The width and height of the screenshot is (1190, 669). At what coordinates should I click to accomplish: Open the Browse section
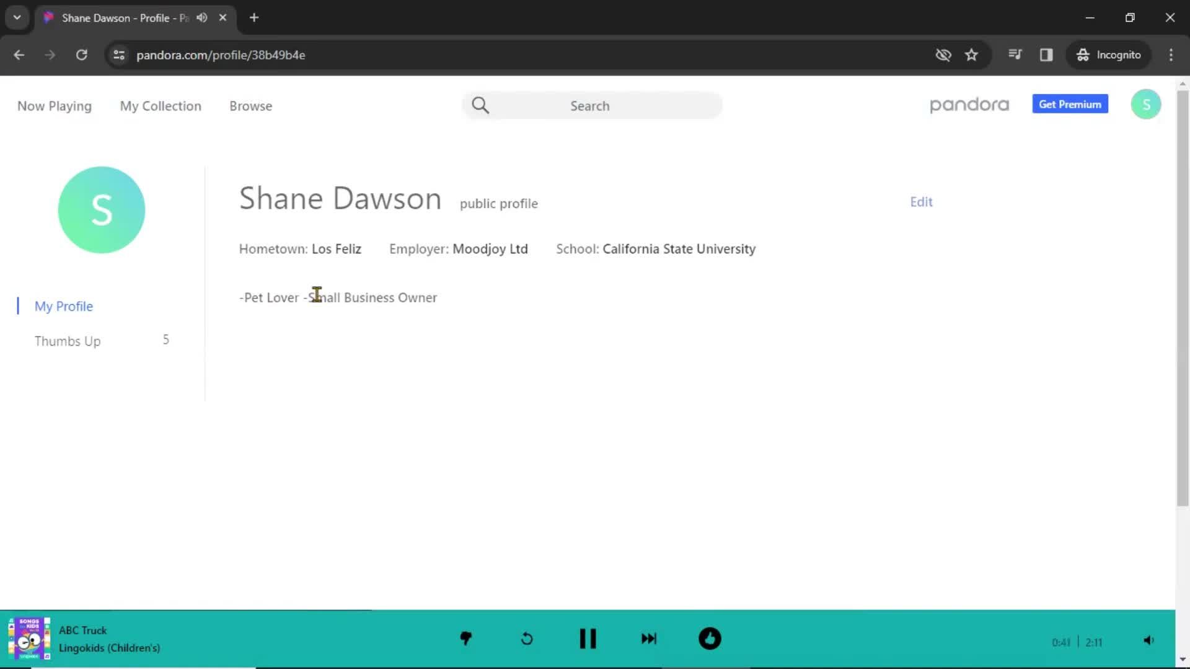250,106
